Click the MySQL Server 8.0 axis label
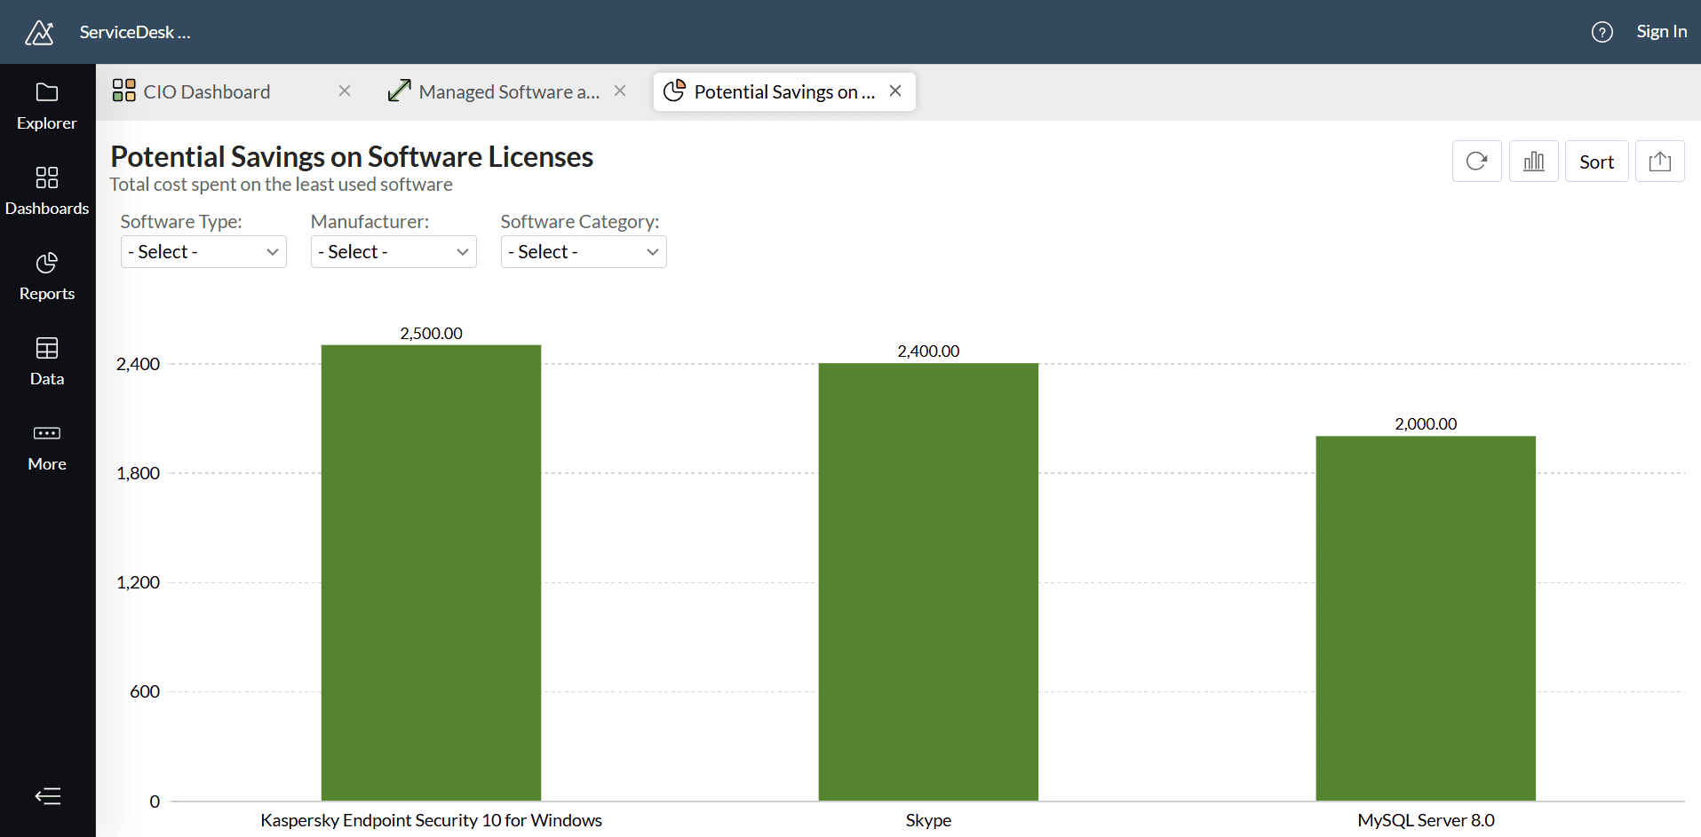1701x837 pixels. (1426, 820)
